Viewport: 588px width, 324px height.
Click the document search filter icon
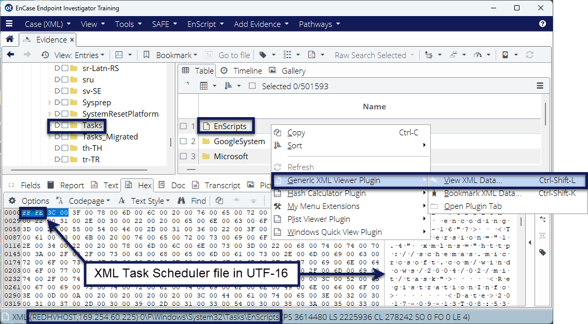(x=311, y=55)
